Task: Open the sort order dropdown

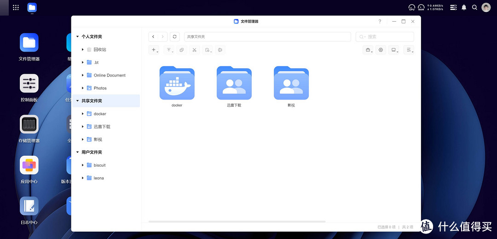Action: coord(409,50)
